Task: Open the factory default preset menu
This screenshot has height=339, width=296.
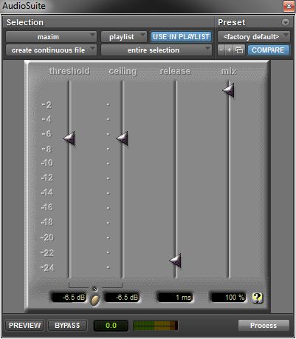Action: [254, 37]
